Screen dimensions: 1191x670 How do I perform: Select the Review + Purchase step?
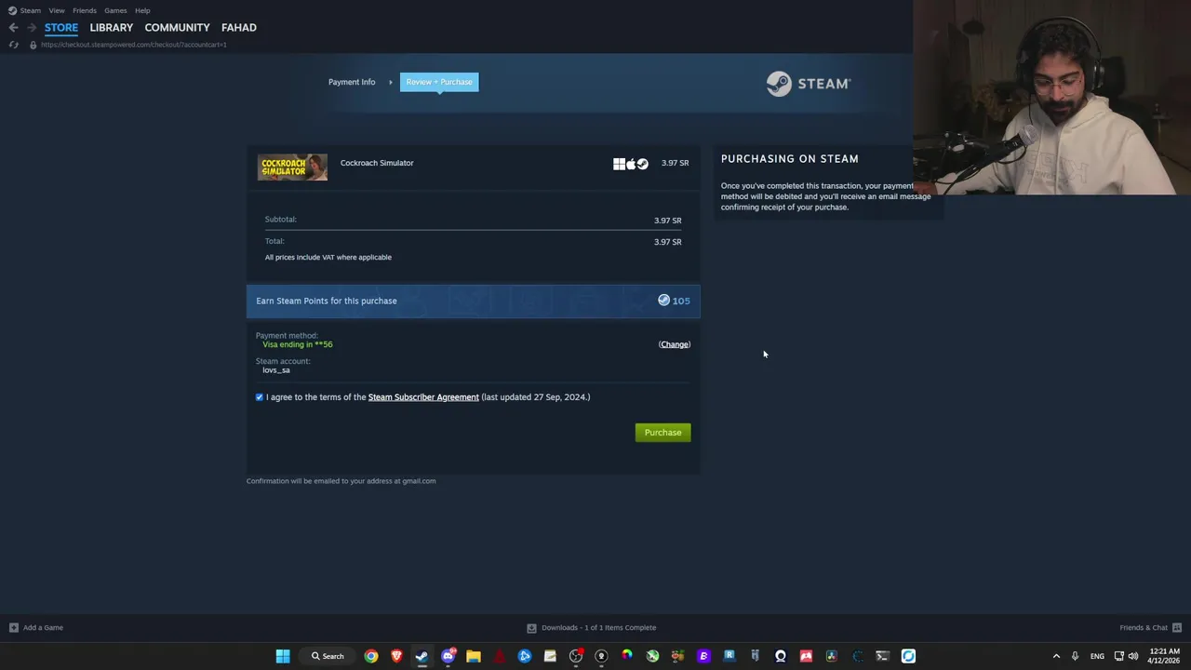pyautogui.click(x=439, y=82)
